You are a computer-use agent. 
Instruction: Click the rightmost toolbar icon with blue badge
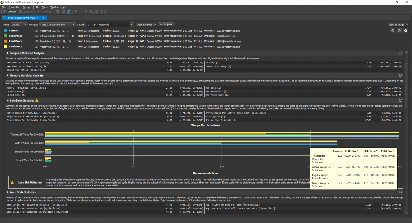coord(105,11)
